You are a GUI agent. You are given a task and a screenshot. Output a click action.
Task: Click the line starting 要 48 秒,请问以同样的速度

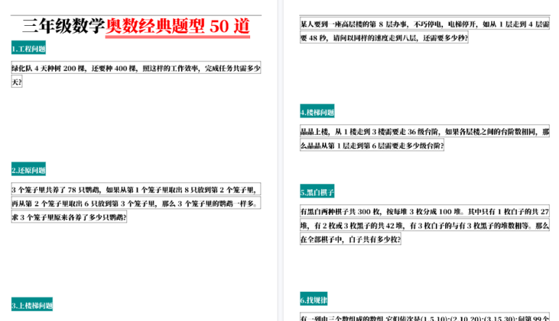click(x=384, y=38)
